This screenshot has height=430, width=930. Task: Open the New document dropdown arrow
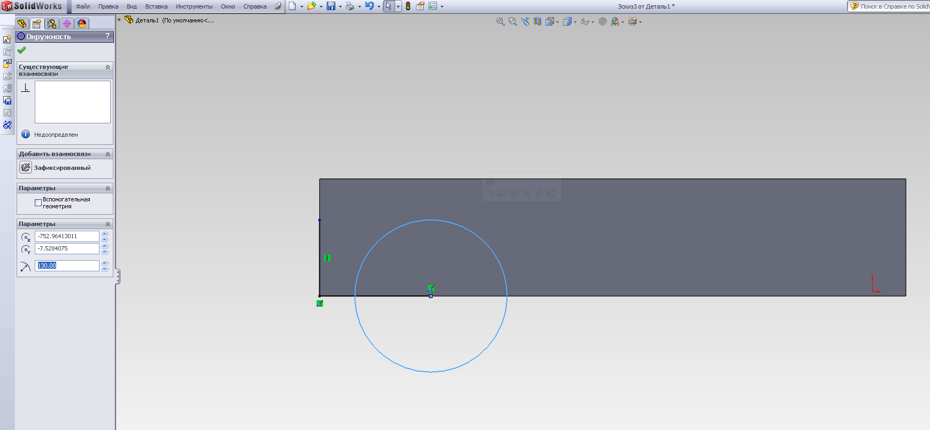[x=302, y=6]
